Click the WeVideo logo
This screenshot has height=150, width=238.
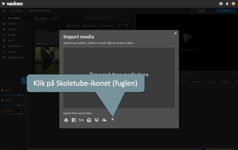tap(12, 4)
